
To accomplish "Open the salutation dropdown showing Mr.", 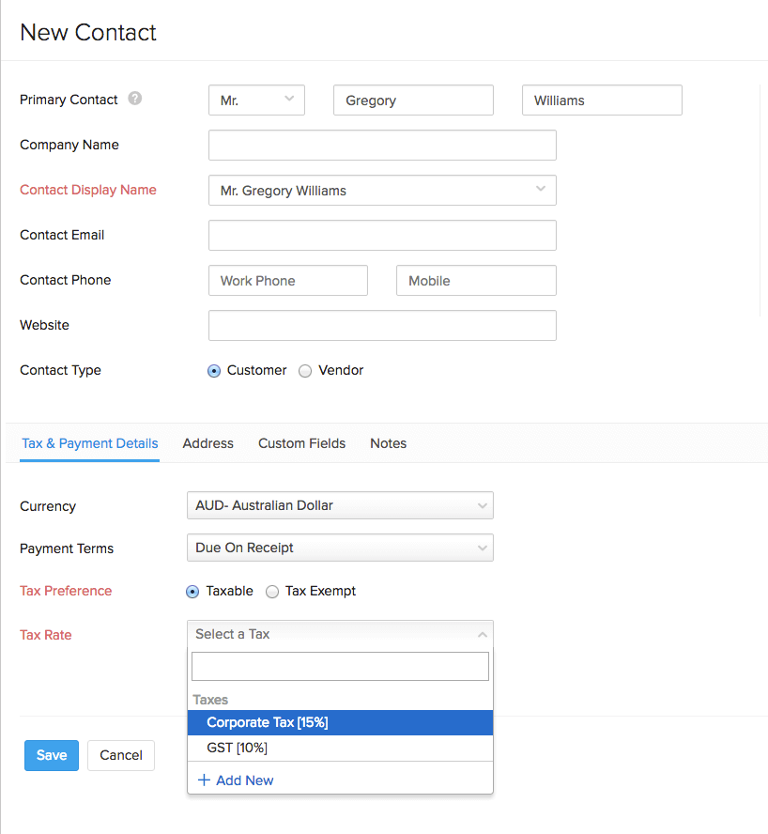I will (255, 100).
